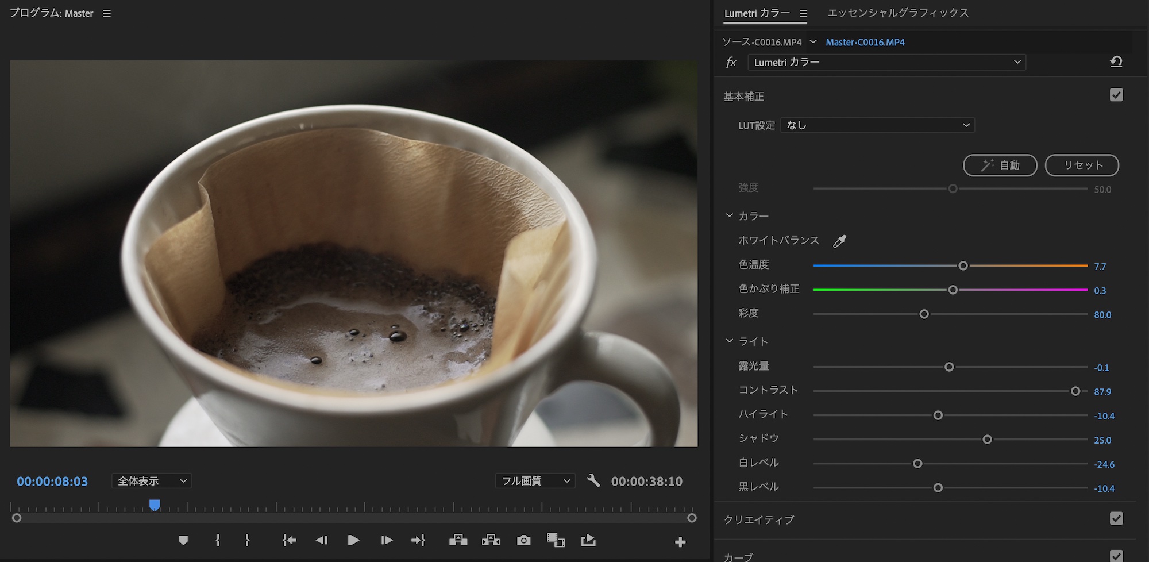Open the LUT設定 dropdown
1149x562 pixels.
click(877, 125)
